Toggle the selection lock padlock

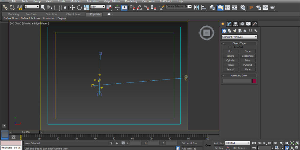pyautogui.click(x=117, y=143)
